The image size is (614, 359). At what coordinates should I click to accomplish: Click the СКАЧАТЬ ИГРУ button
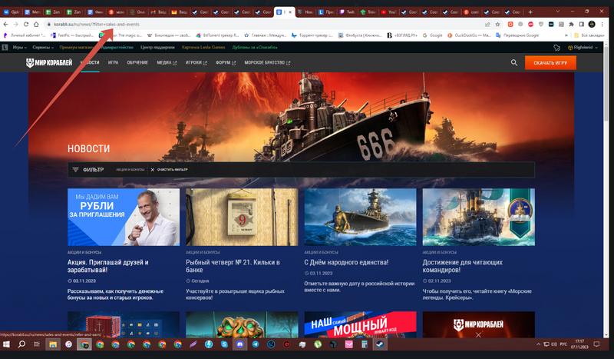point(550,63)
